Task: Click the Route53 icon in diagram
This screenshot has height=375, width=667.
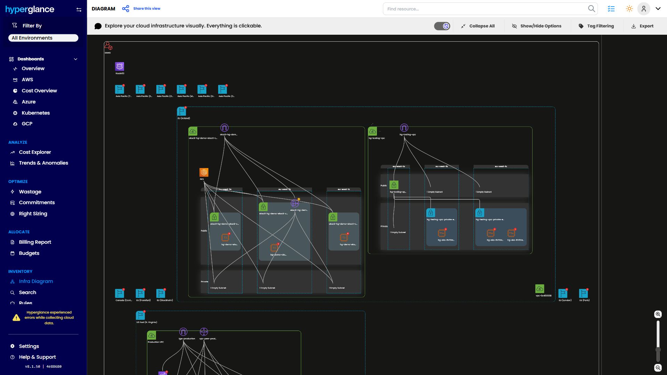Action: (120, 67)
